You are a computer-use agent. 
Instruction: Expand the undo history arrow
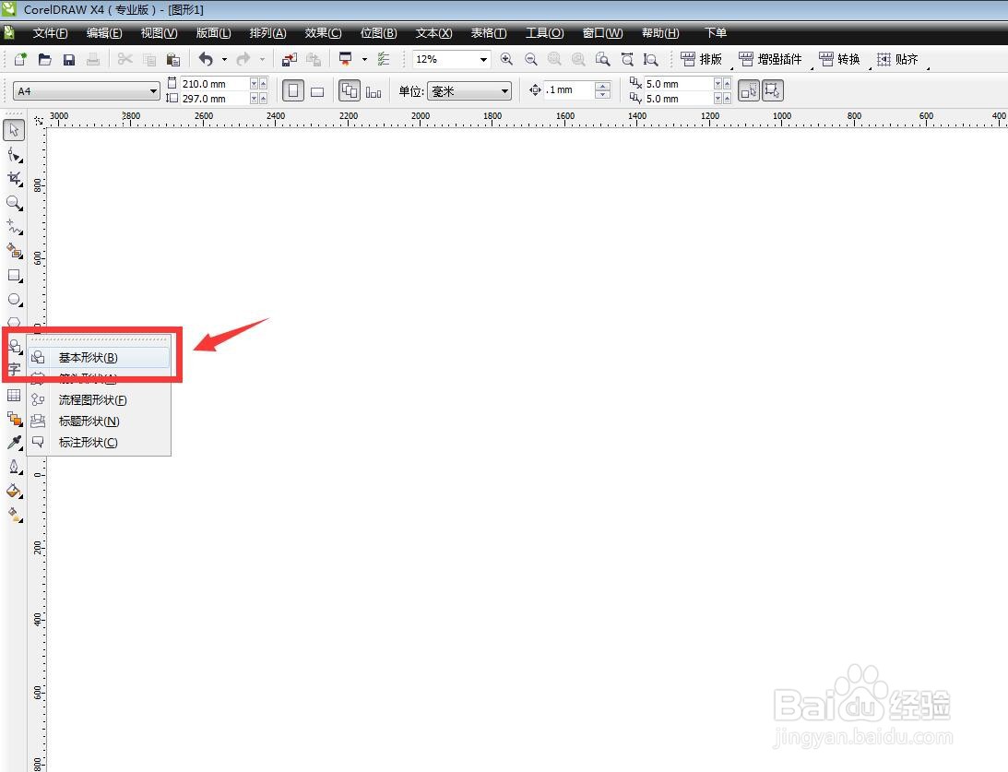click(224, 60)
